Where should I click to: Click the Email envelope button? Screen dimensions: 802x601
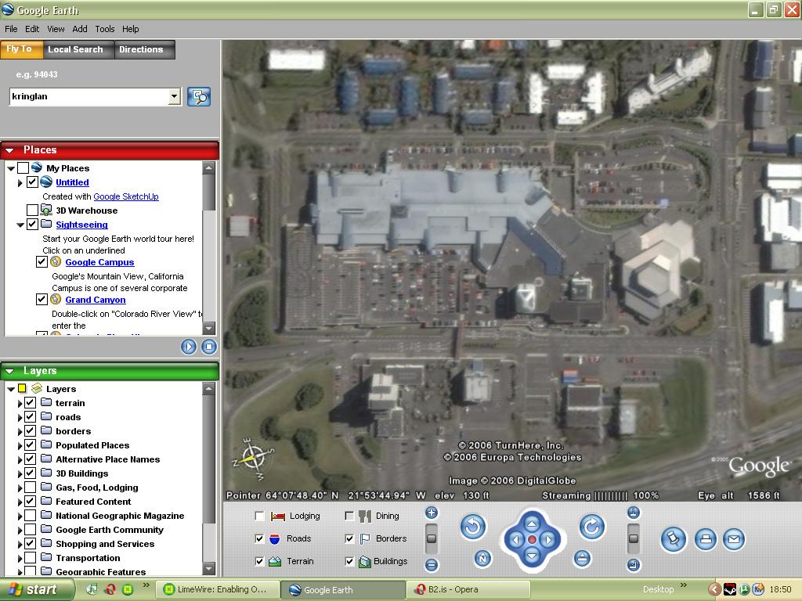pyautogui.click(x=734, y=539)
